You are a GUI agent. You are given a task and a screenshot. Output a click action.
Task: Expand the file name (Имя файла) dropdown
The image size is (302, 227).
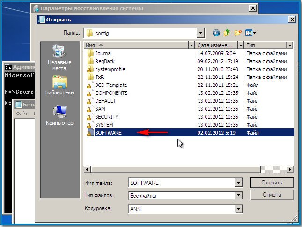tap(238, 183)
